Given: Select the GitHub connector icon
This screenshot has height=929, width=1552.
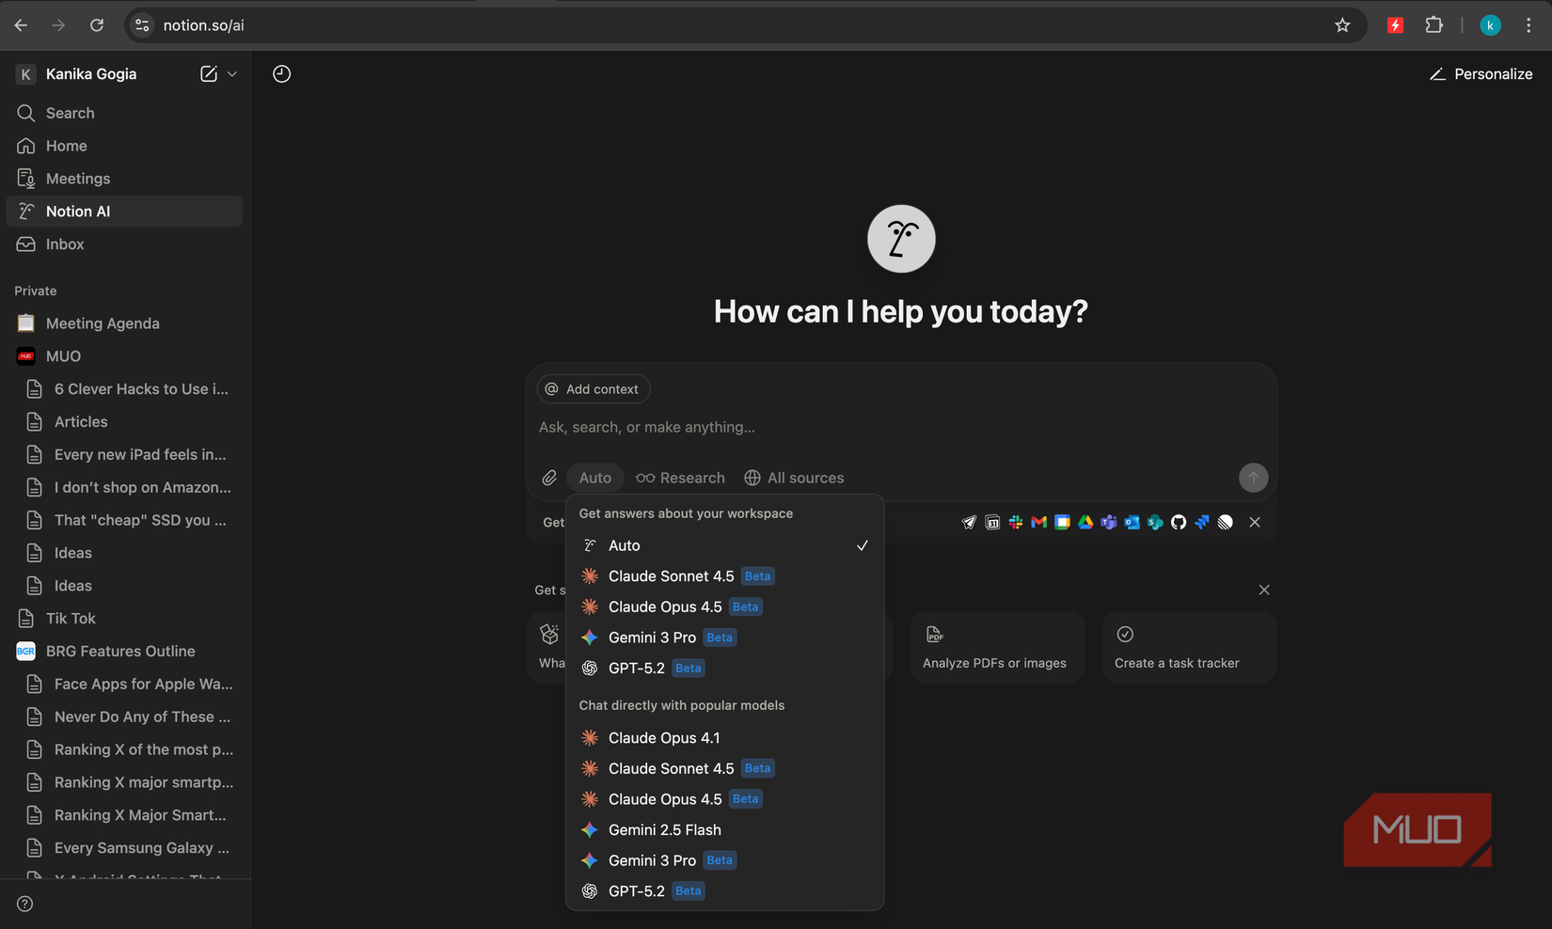Looking at the screenshot, I should coord(1178,522).
